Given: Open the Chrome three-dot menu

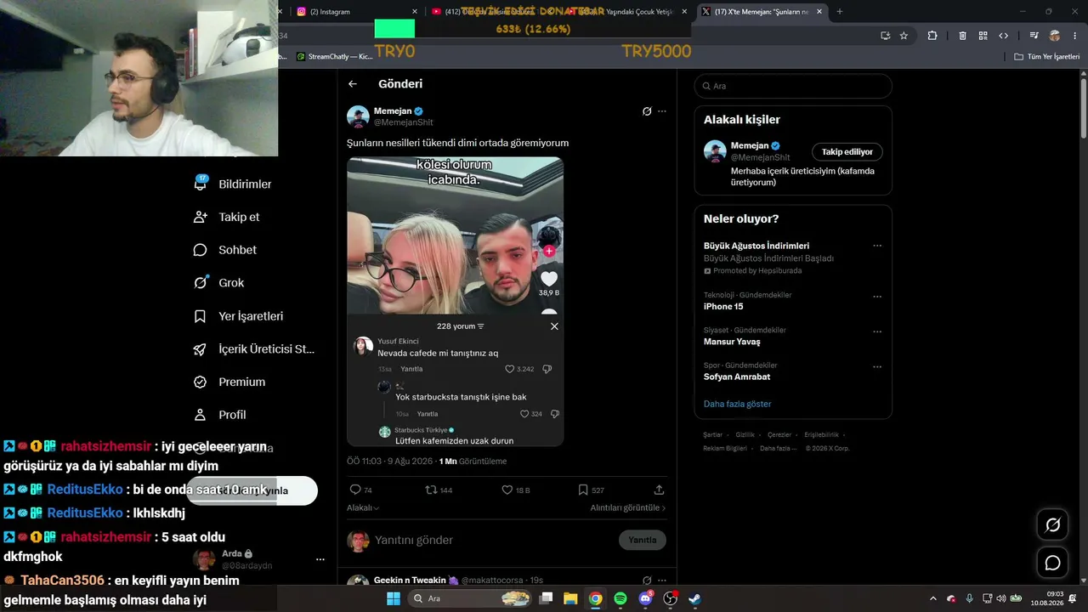Looking at the screenshot, I should [1075, 36].
